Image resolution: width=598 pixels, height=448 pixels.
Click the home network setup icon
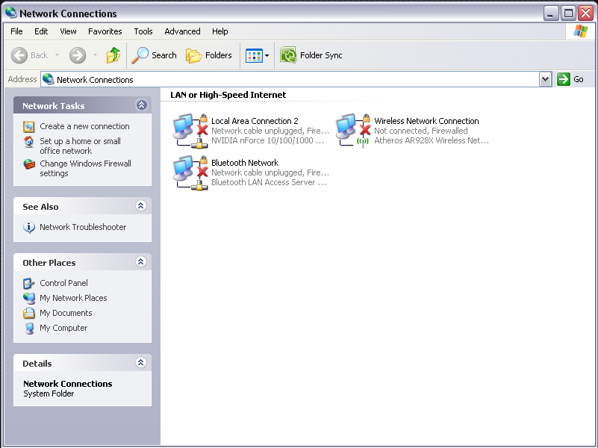(29, 141)
